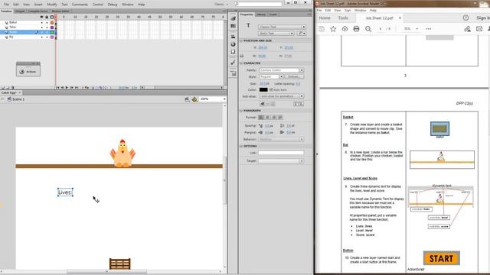Open the font Family dropdown

tap(282, 70)
